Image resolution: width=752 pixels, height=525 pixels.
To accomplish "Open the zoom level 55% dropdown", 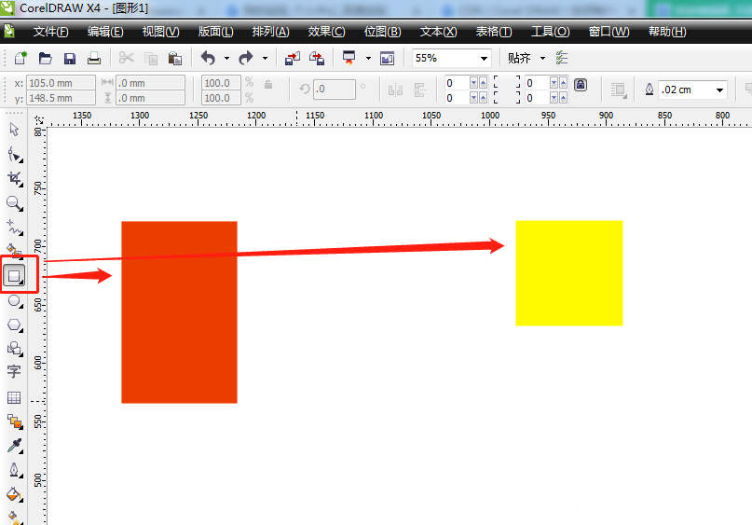I will click(x=484, y=58).
